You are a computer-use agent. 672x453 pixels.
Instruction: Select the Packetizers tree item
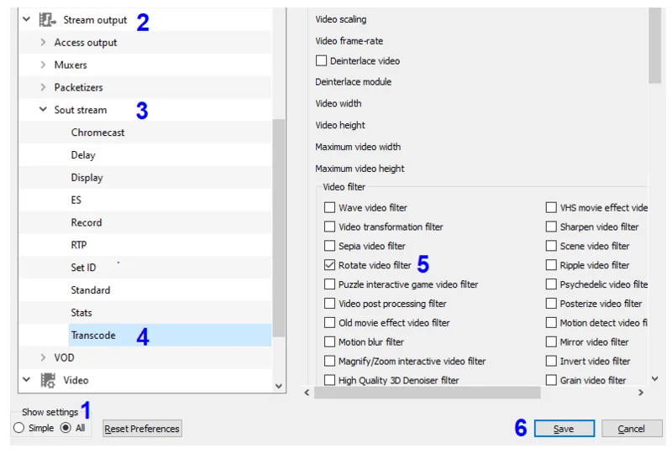click(x=78, y=87)
